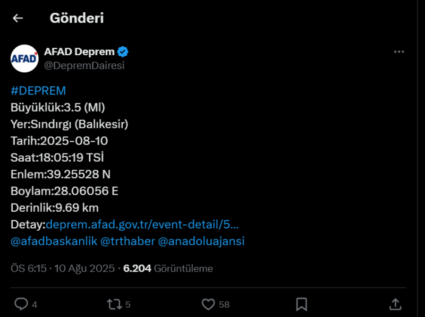
Task: Click the blue verified badge icon
Action: (123, 52)
